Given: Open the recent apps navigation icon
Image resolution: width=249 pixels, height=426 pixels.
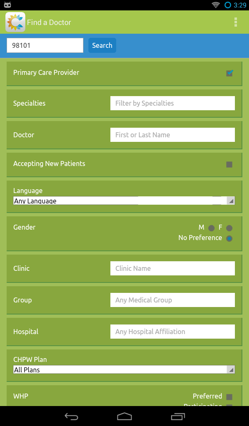Looking at the screenshot, I should (178, 416).
